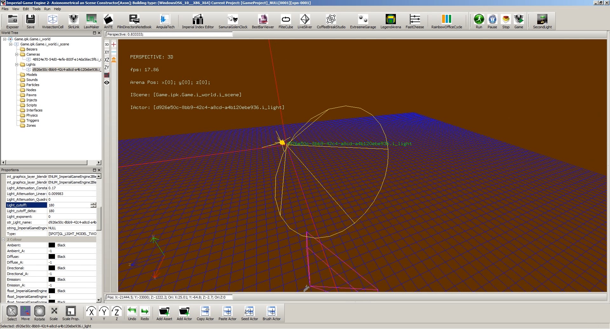Image resolution: width=610 pixels, height=329 pixels.
Task: Launch CoffeeBreakStudio
Action: coord(331,22)
